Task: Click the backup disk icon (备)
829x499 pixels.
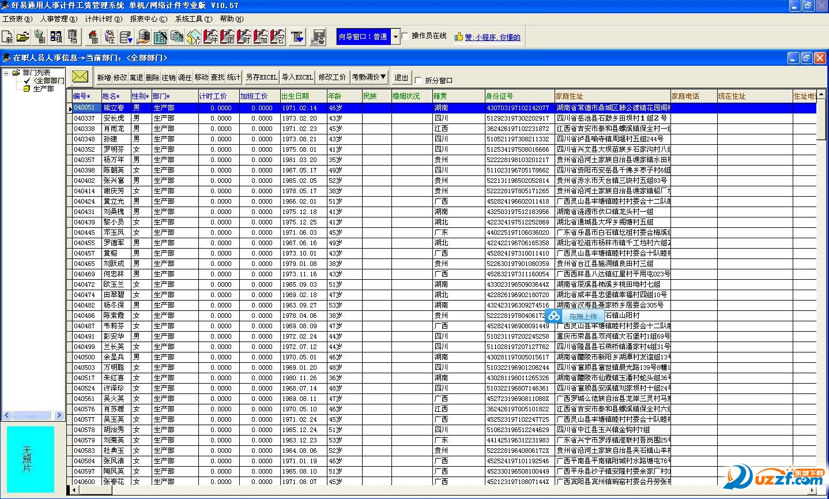Action: [318, 37]
